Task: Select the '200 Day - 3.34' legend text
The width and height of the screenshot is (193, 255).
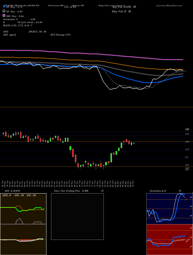Action: (15, 16)
